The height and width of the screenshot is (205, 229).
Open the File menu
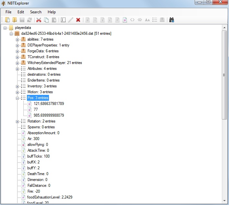coord(8,12)
